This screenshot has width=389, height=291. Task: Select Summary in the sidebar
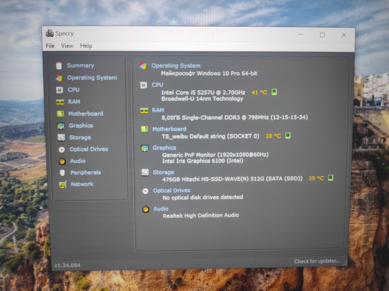(81, 65)
